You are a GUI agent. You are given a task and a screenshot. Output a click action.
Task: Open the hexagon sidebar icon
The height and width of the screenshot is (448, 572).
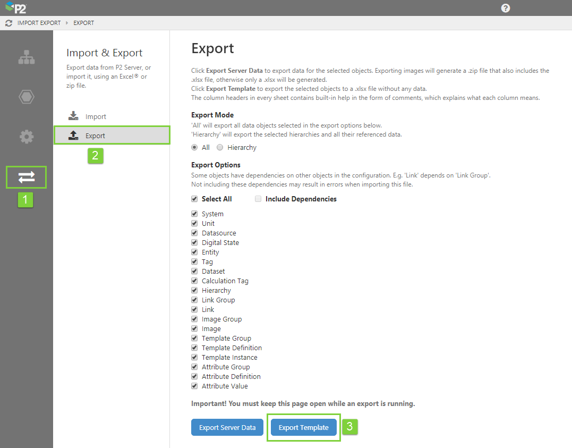coord(26,97)
